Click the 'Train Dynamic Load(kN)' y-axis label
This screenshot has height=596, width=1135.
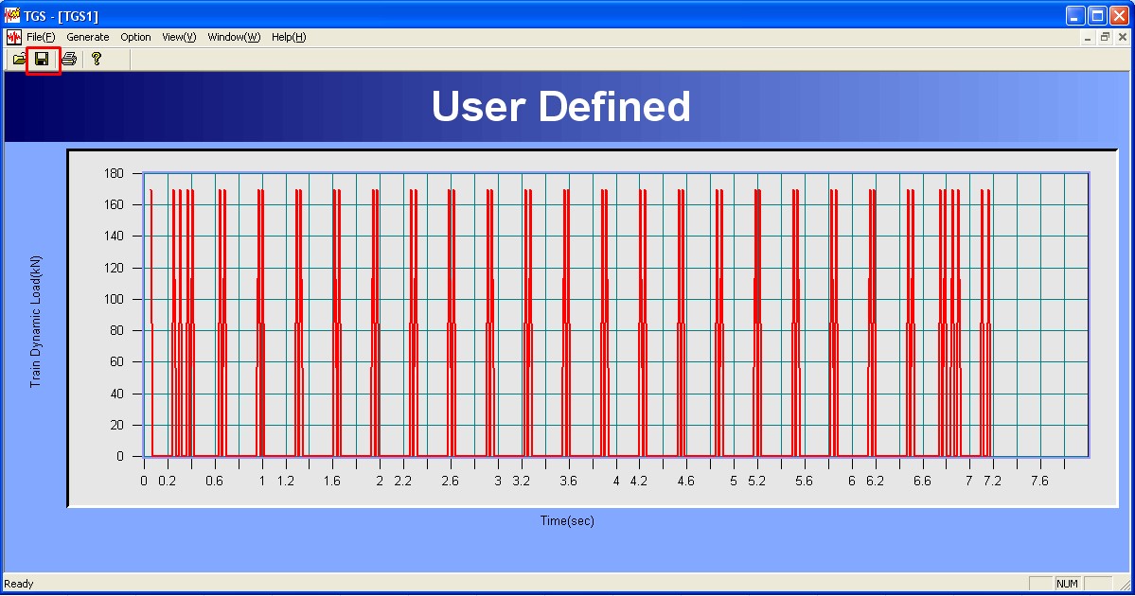coord(36,321)
